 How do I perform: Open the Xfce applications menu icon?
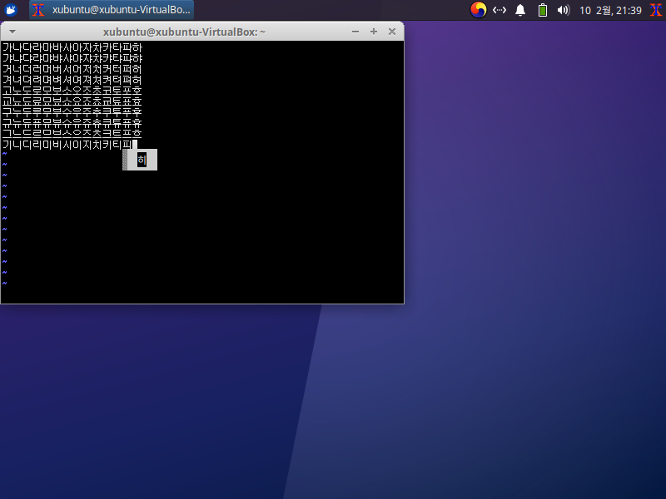coord(10,10)
